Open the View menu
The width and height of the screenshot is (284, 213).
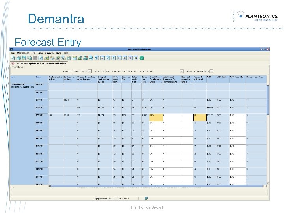pos(40,53)
